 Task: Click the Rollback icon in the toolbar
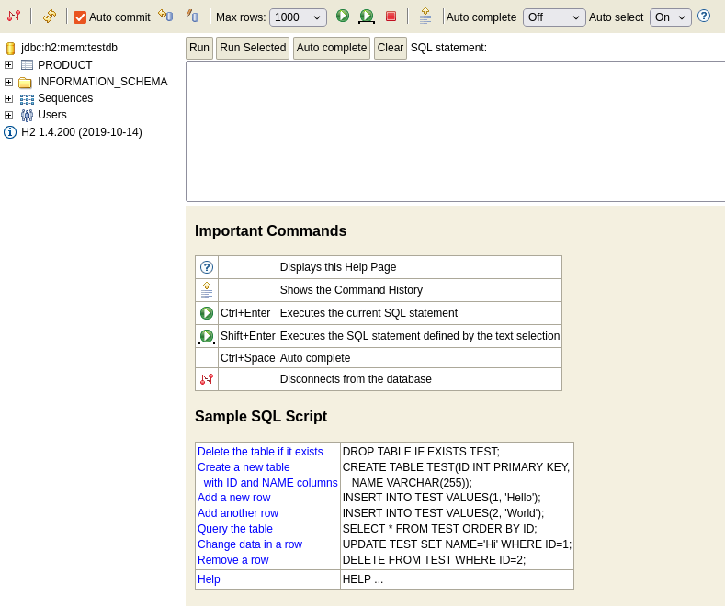(x=165, y=16)
